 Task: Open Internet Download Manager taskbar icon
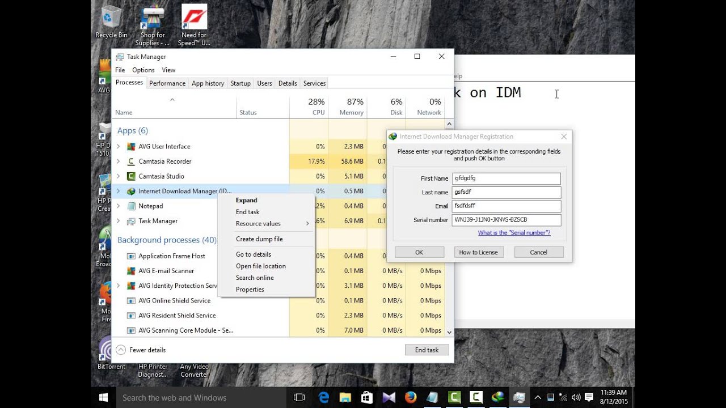coord(497,398)
